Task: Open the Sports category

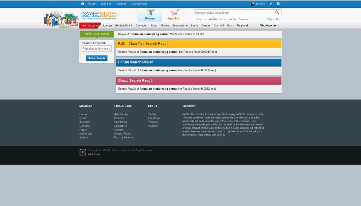Action: (x=195, y=25)
